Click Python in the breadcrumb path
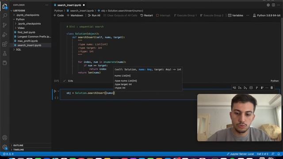The height and width of the screenshot is (159, 283). coord(58,11)
